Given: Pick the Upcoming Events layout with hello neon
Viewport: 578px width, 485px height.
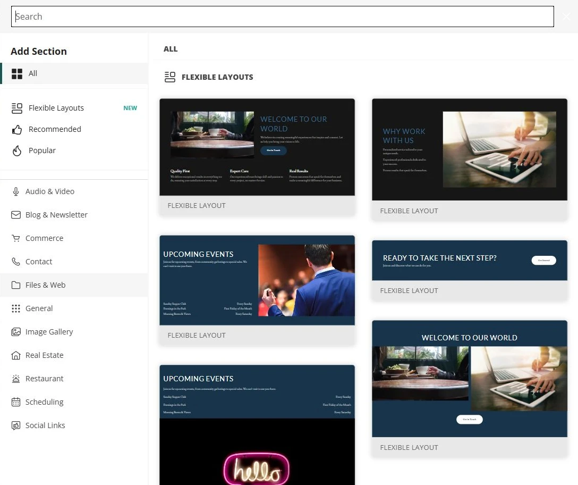Looking at the screenshot, I should click(257, 425).
